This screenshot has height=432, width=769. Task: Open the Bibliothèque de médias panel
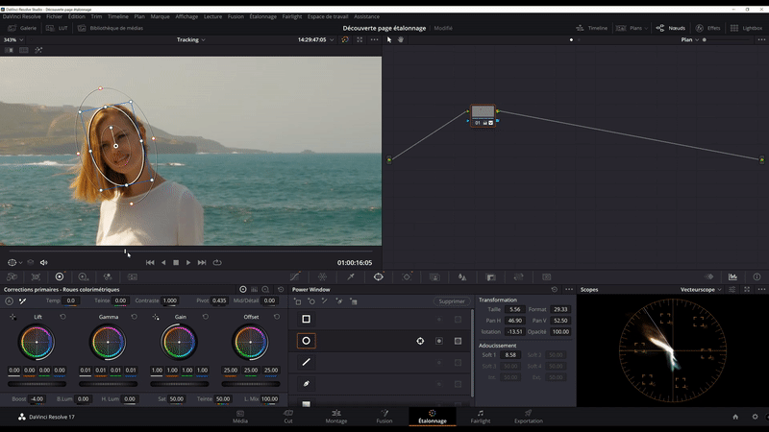pyautogui.click(x=109, y=28)
